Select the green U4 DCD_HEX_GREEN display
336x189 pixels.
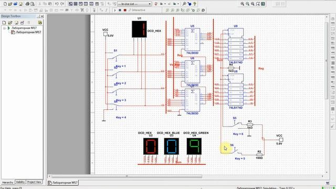(x=194, y=146)
